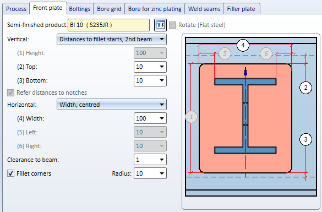Toggle Rotate (Flat steel) checkbox
Screen dimensions: 322x212
tap(172, 25)
